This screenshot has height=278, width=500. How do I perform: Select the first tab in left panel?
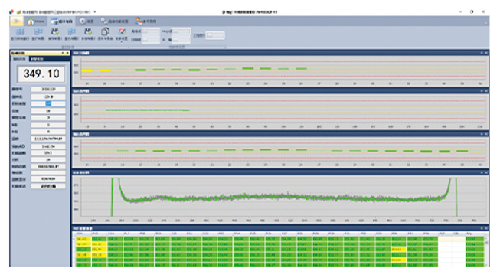click(19, 59)
